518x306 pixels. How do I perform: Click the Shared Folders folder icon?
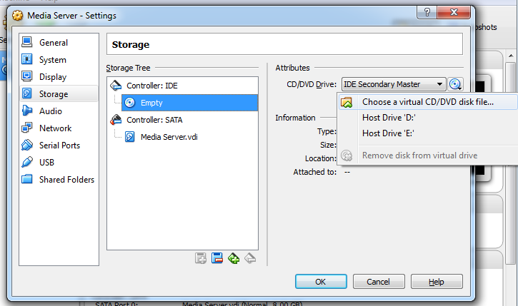tap(26, 179)
